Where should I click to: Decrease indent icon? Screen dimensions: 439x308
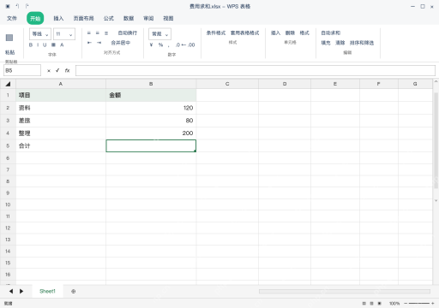[x=89, y=43]
